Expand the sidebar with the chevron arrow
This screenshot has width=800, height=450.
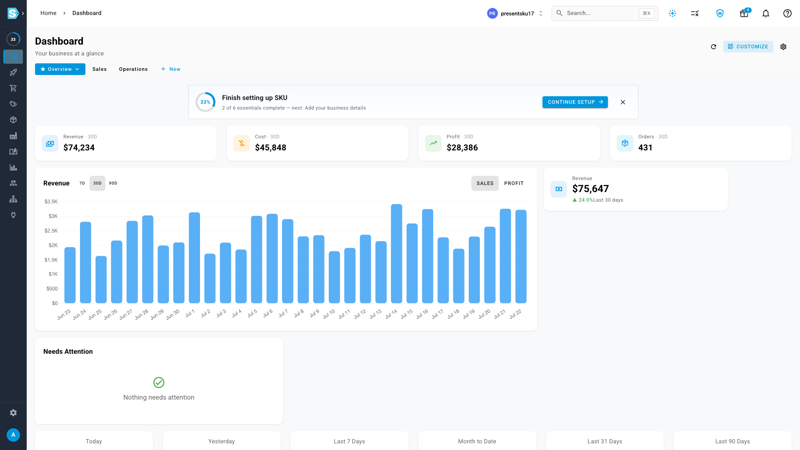click(x=23, y=13)
